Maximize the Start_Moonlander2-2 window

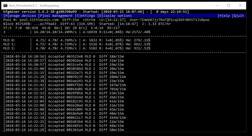(229, 5)
